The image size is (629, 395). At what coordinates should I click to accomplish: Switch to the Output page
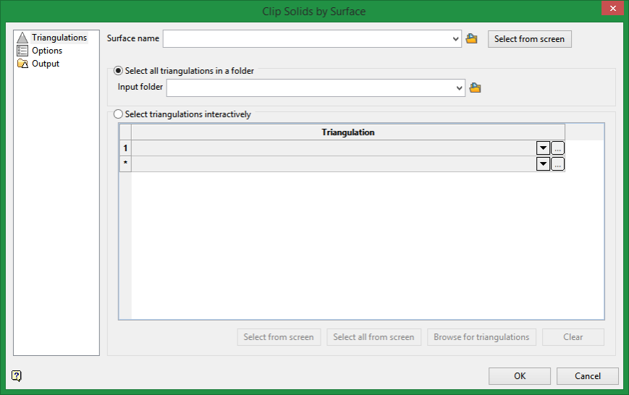[46, 64]
